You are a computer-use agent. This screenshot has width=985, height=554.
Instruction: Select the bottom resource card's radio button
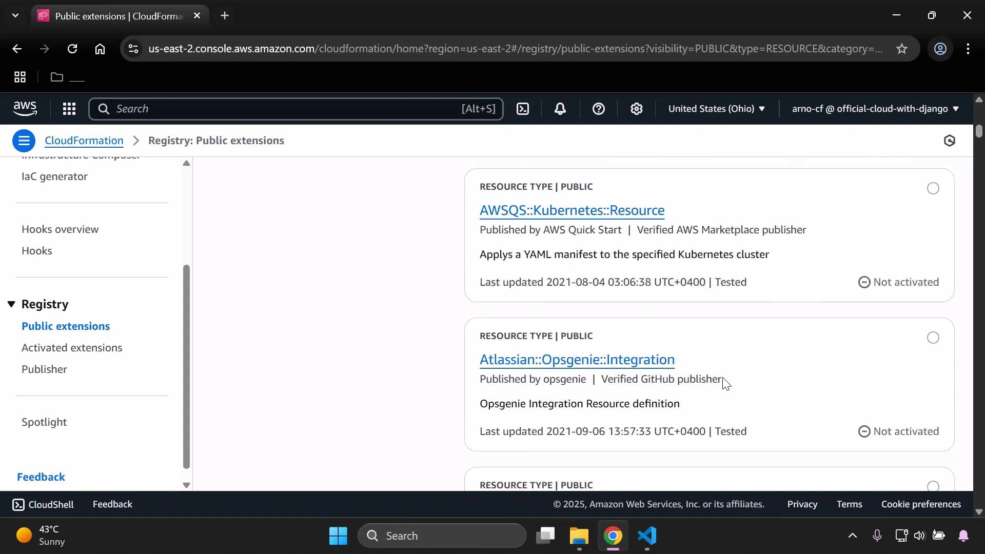tap(933, 486)
